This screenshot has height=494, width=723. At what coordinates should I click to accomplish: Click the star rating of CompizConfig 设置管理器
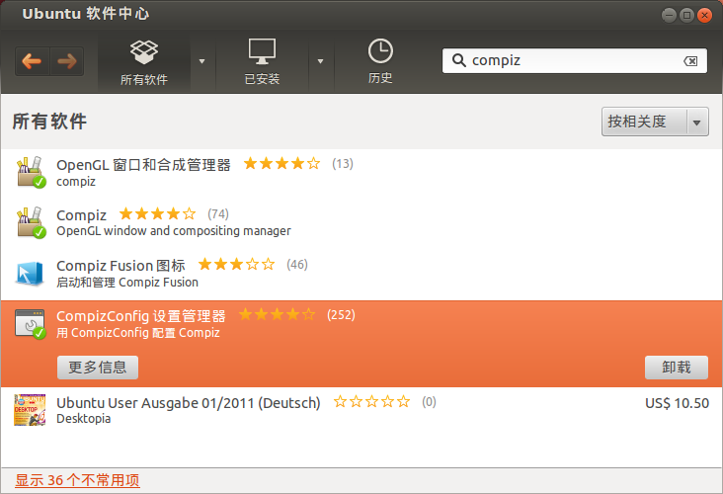[278, 314]
